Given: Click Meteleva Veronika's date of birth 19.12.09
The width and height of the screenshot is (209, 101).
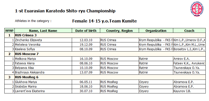Looking at the screenshot, I should (86, 45).
